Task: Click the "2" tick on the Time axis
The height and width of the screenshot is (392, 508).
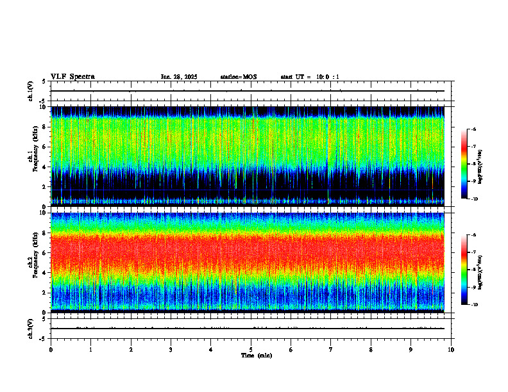Action: pyautogui.click(x=131, y=350)
